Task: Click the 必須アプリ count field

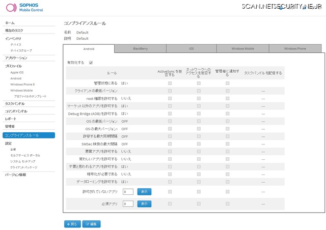Action: [x=128, y=204]
